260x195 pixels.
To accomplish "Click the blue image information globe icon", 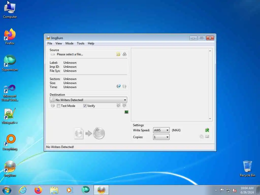I will click(119, 86).
